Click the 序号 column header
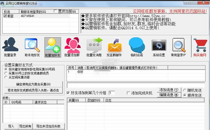210x130 pixels. click(71, 68)
